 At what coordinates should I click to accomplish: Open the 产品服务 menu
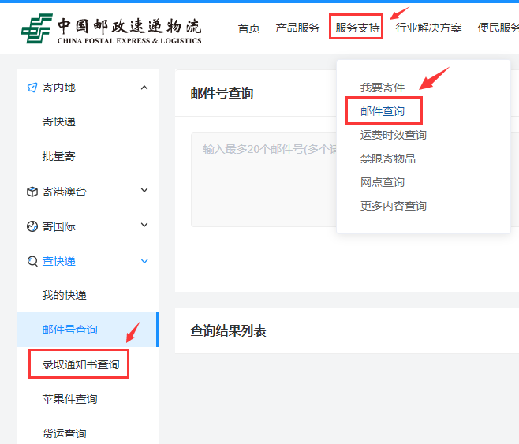pyautogui.click(x=297, y=28)
